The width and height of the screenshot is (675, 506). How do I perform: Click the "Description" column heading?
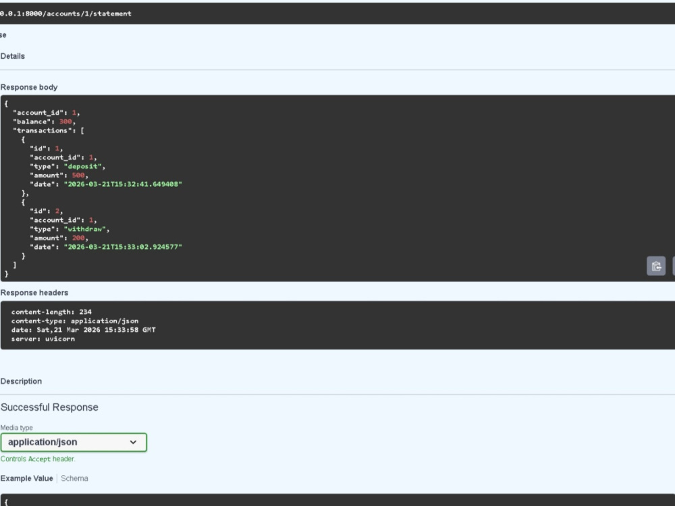click(x=21, y=382)
